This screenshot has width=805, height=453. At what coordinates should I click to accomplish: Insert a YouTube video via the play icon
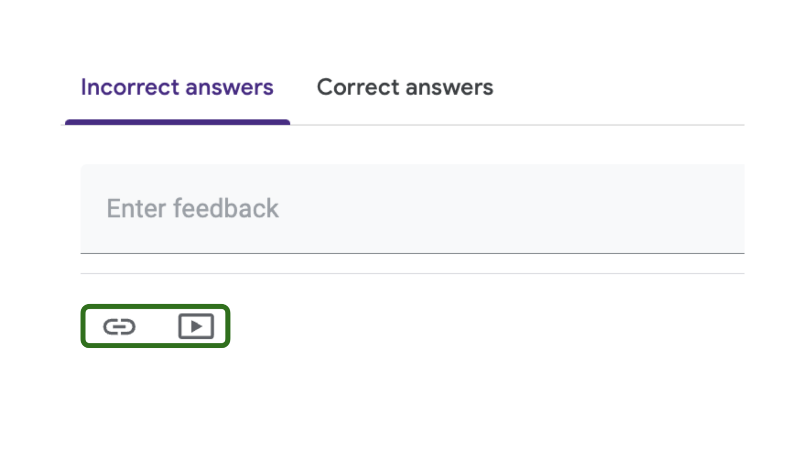click(x=197, y=326)
